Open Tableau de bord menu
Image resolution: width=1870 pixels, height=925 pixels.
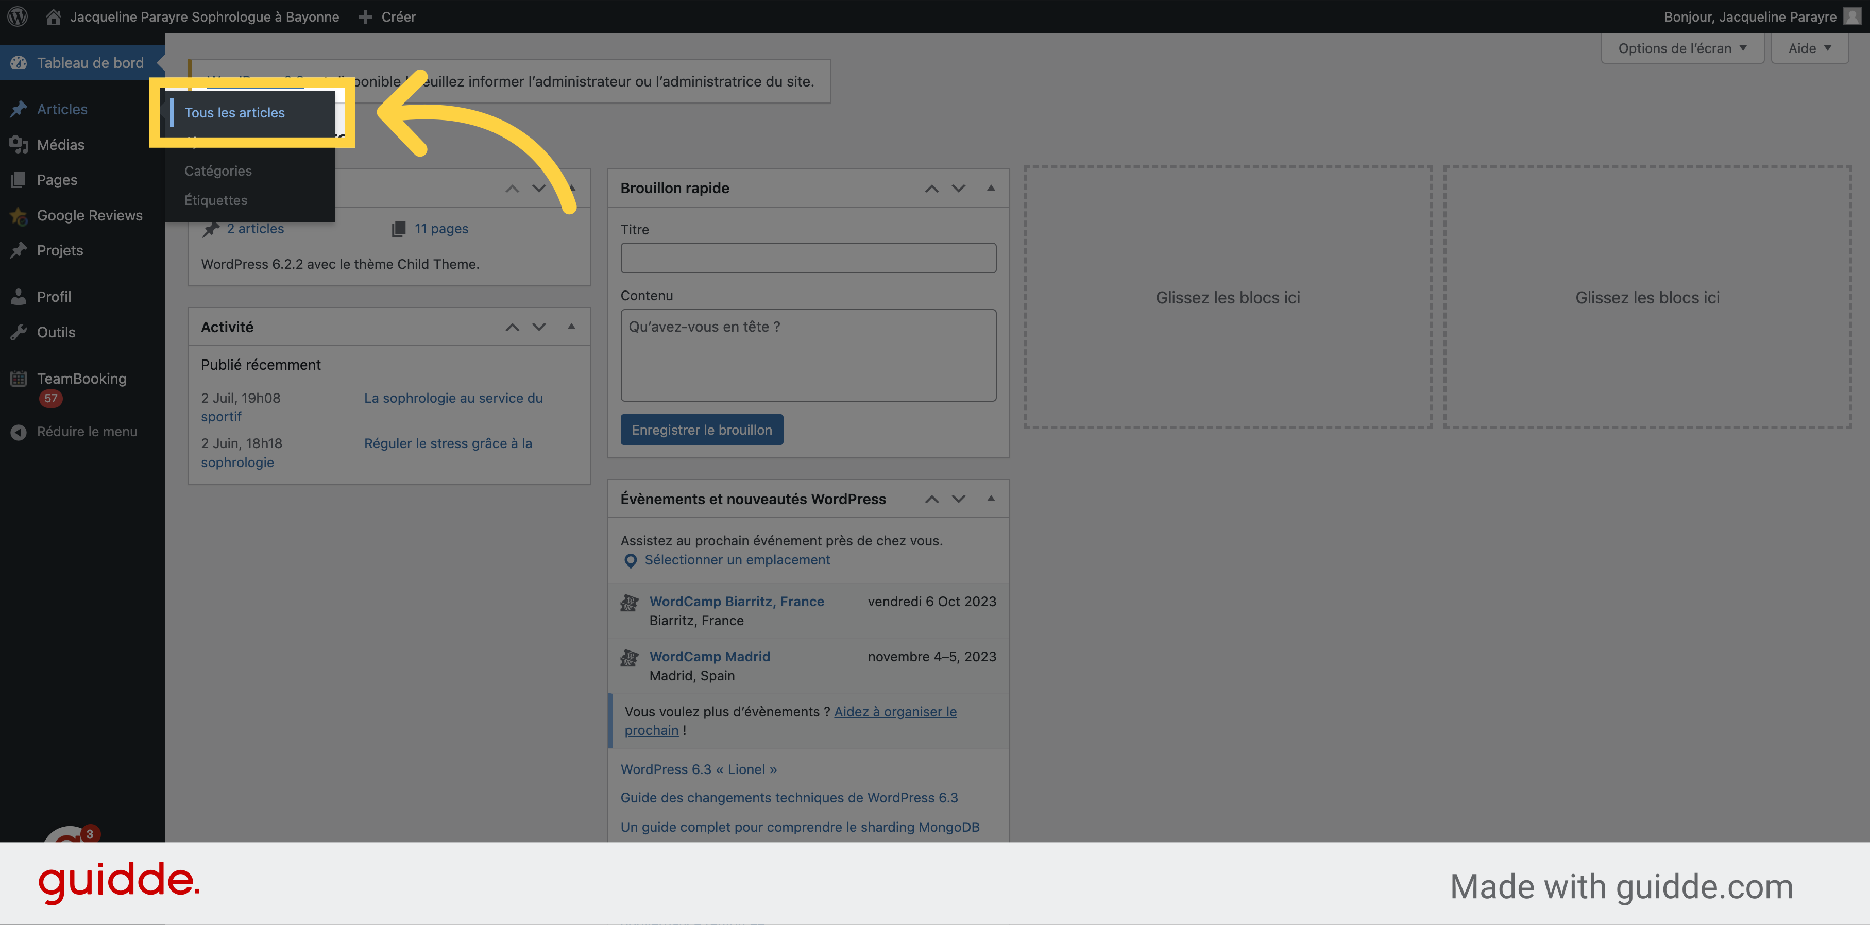pos(82,62)
